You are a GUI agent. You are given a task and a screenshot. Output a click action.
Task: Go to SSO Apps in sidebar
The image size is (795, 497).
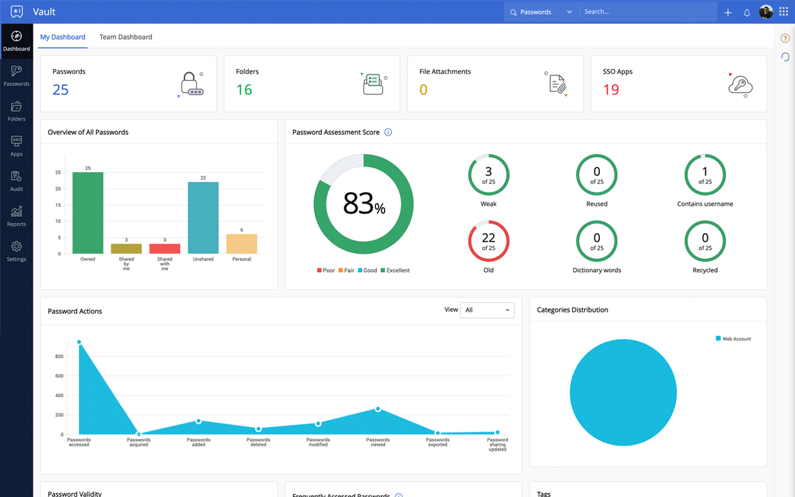pyautogui.click(x=16, y=146)
